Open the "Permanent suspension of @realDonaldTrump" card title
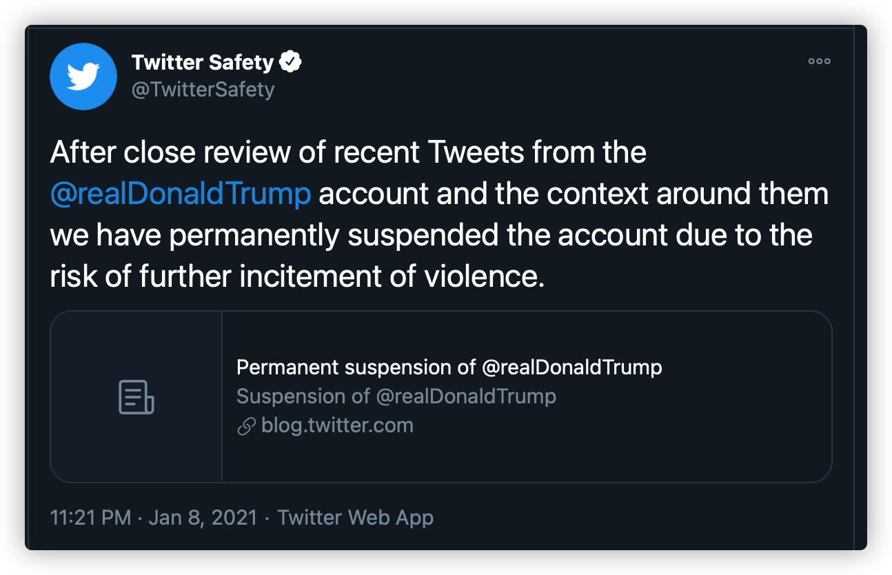This screenshot has width=892, height=575. pyautogui.click(x=449, y=367)
